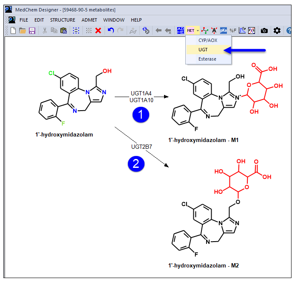Screen dimensions: 300x284
Task: Take a snapshot with the camera icon
Action: coord(264,31)
